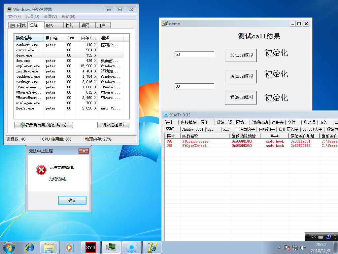The height and width of the screenshot is (254, 338).
Task: Open Windows Explorer folder taskbar icon
Action: pos(49,247)
